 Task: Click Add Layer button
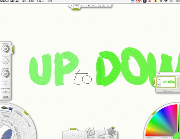coord(167,91)
